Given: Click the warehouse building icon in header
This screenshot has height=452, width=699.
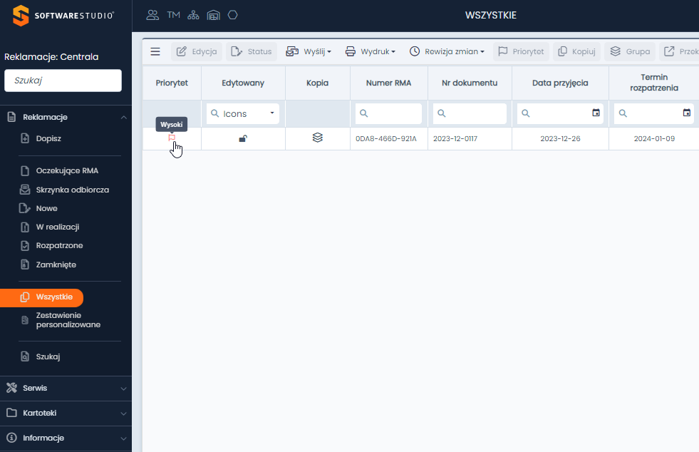Looking at the screenshot, I should pos(213,15).
